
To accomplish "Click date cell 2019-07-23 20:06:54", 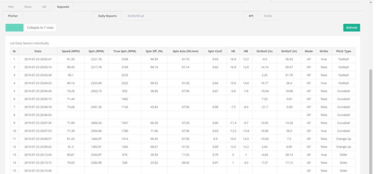I will (38, 115).
